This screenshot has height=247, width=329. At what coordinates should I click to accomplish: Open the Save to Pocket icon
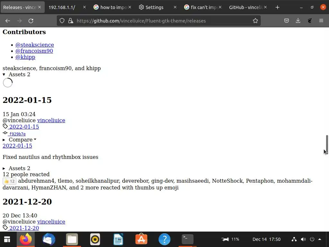pos(286,21)
